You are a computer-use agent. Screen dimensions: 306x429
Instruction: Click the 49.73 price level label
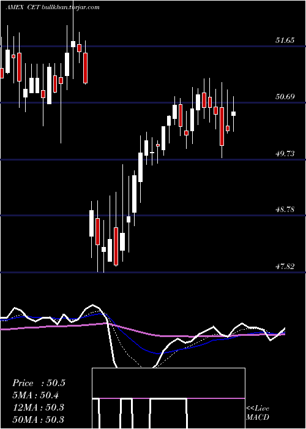point(285,153)
